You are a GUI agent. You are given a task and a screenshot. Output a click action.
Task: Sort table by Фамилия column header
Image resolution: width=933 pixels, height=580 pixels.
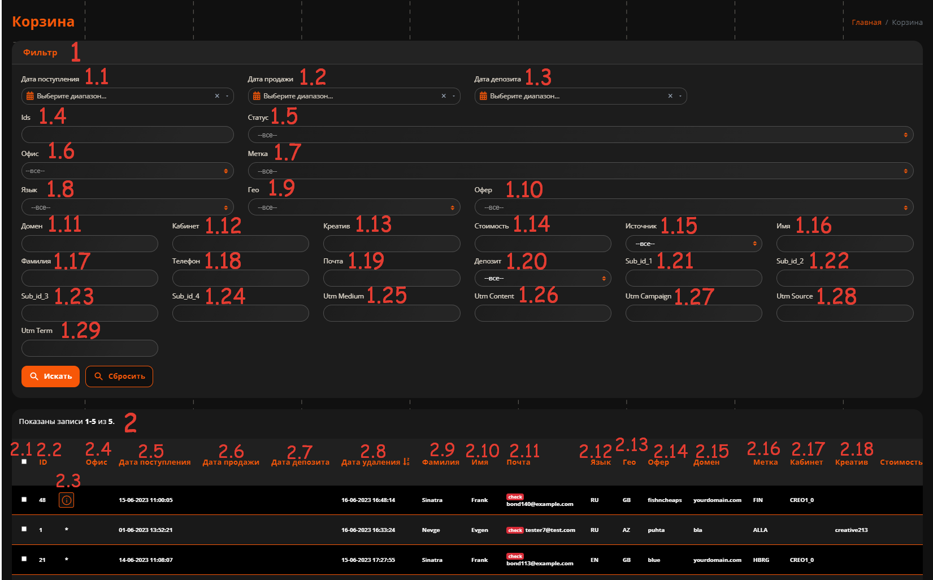(x=441, y=462)
